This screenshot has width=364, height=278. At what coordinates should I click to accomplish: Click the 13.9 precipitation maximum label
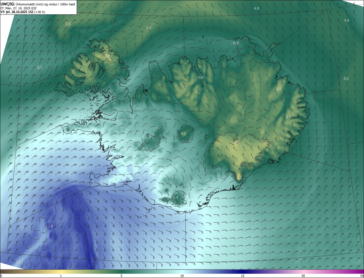tap(49, 227)
